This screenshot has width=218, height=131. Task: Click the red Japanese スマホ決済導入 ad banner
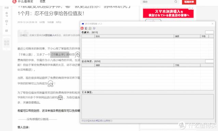click(168, 13)
